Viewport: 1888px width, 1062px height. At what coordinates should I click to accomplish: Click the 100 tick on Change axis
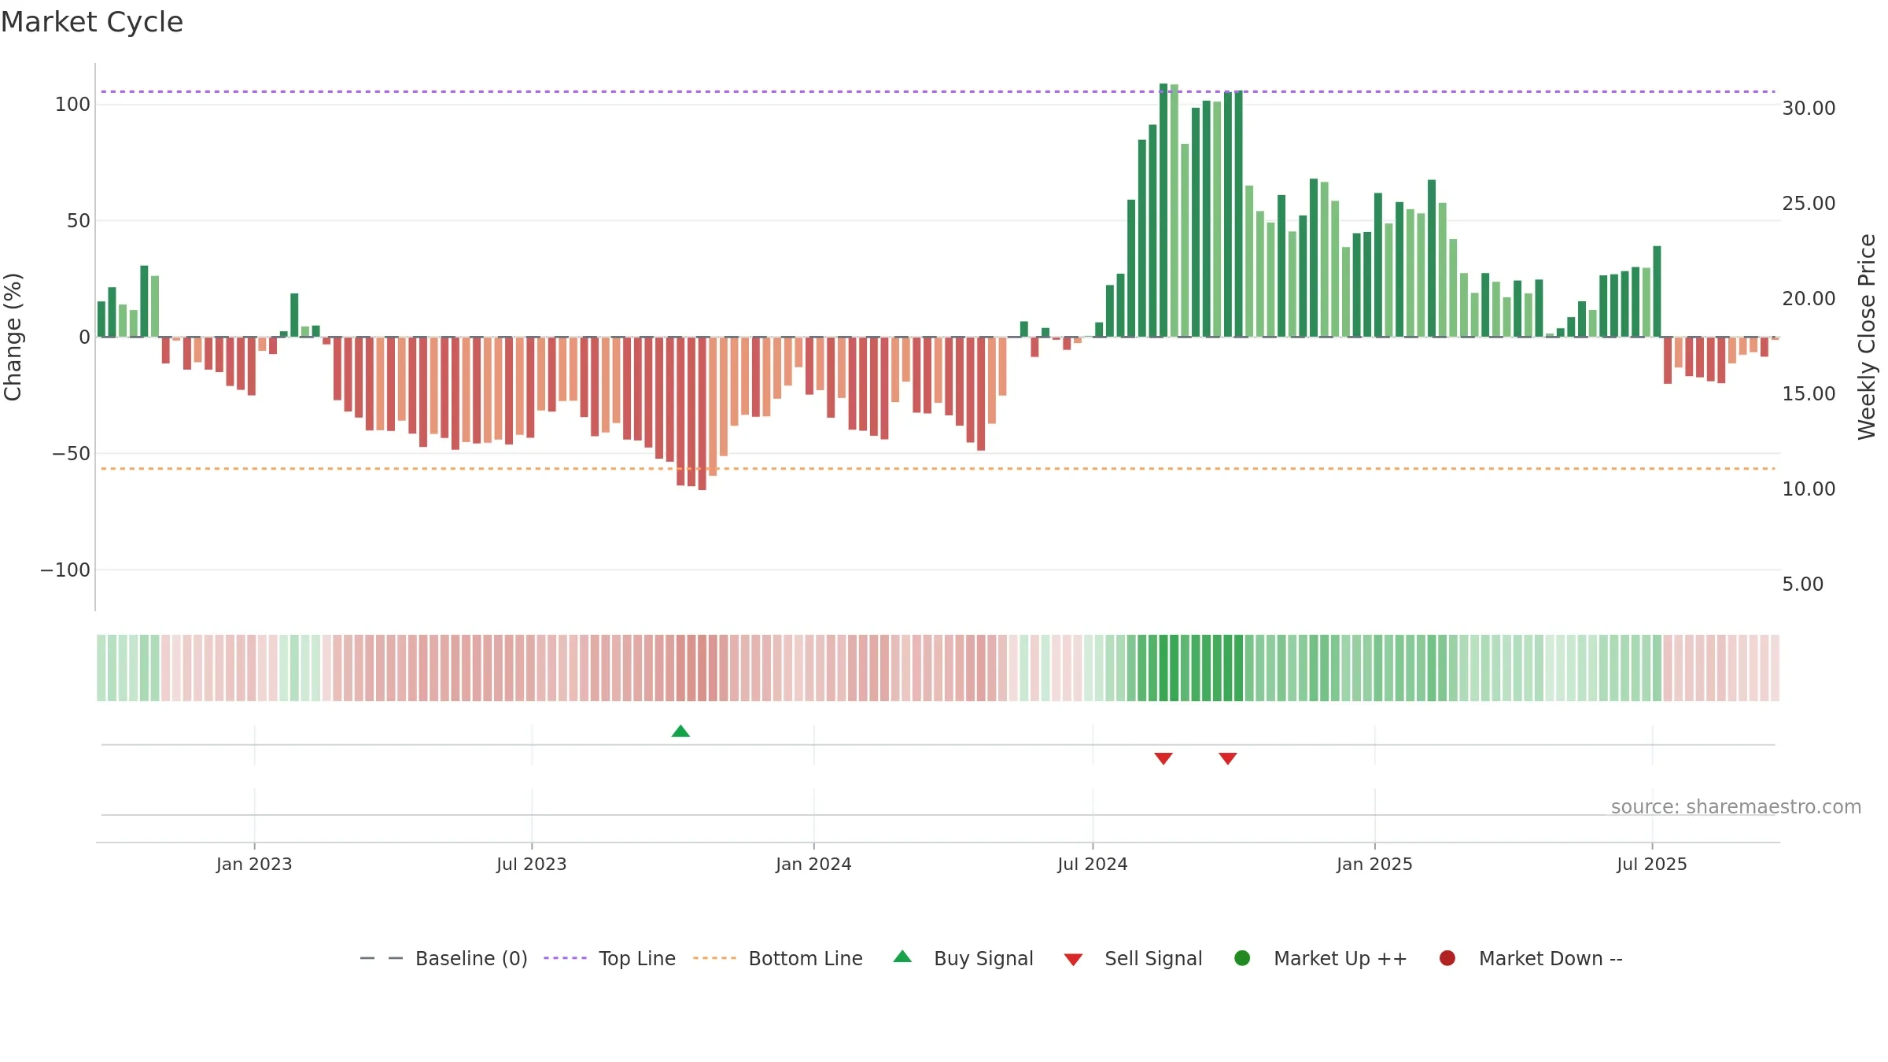coord(72,105)
